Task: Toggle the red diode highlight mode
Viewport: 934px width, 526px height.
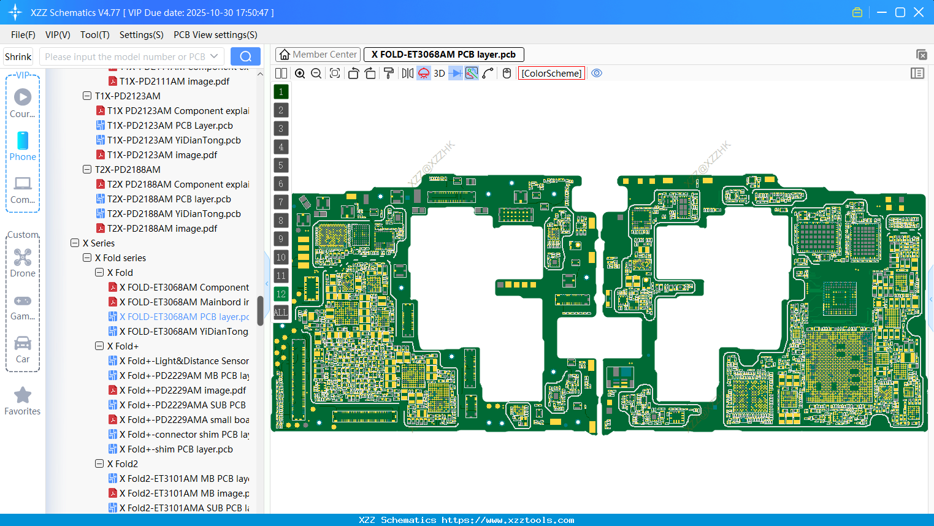Action: point(423,73)
